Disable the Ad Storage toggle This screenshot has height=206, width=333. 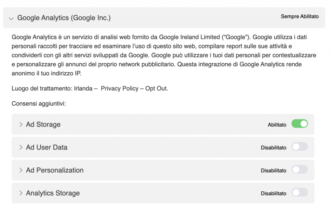[x=300, y=124]
